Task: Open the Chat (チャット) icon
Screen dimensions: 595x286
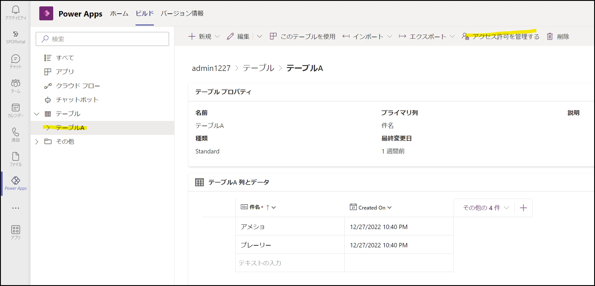Action: point(16,59)
